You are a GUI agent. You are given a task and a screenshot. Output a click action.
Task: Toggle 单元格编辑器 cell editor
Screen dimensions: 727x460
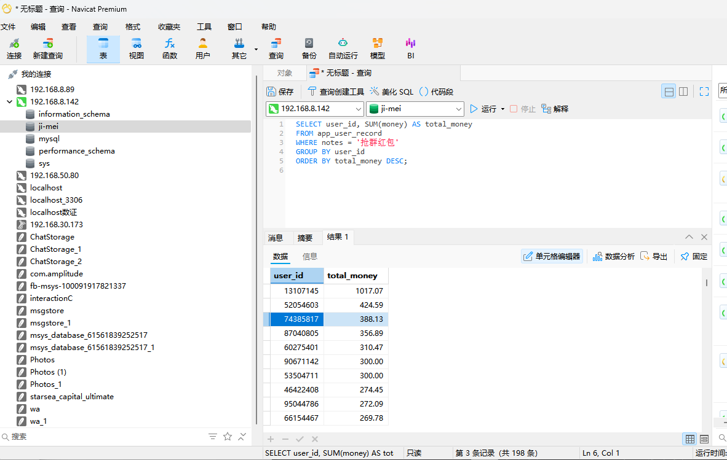552,256
